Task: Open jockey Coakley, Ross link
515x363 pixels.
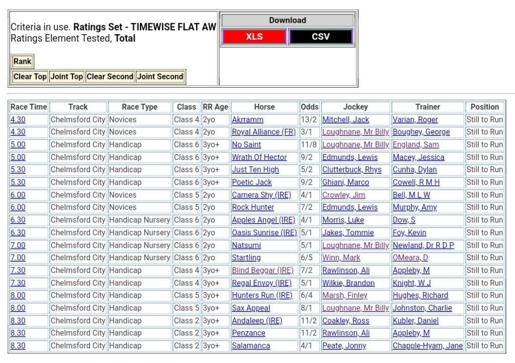Action: click(346, 321)
